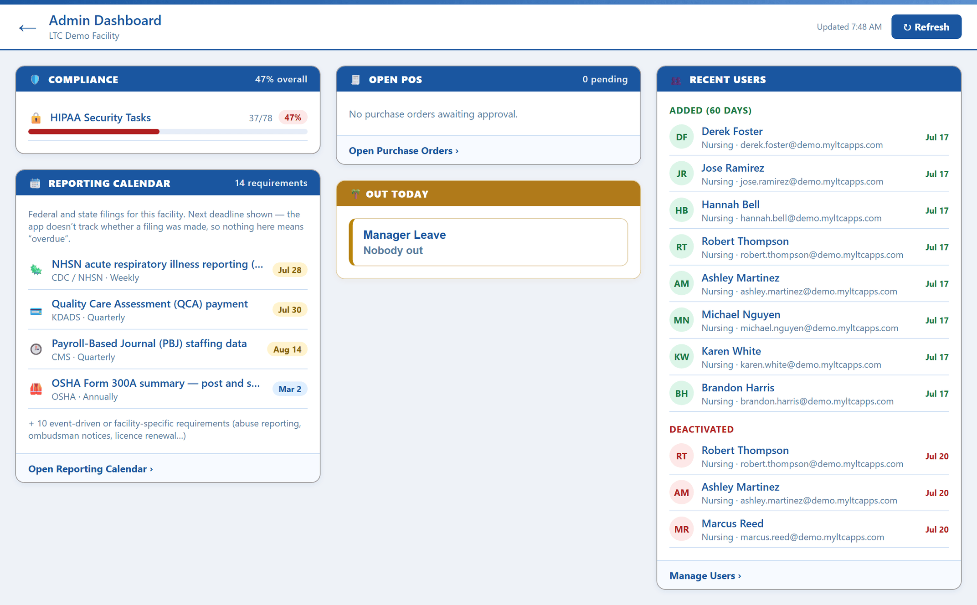Screen dimensions: 977x605
Task: Open Purchase Orders link
Action: click(x=404, y=151)
